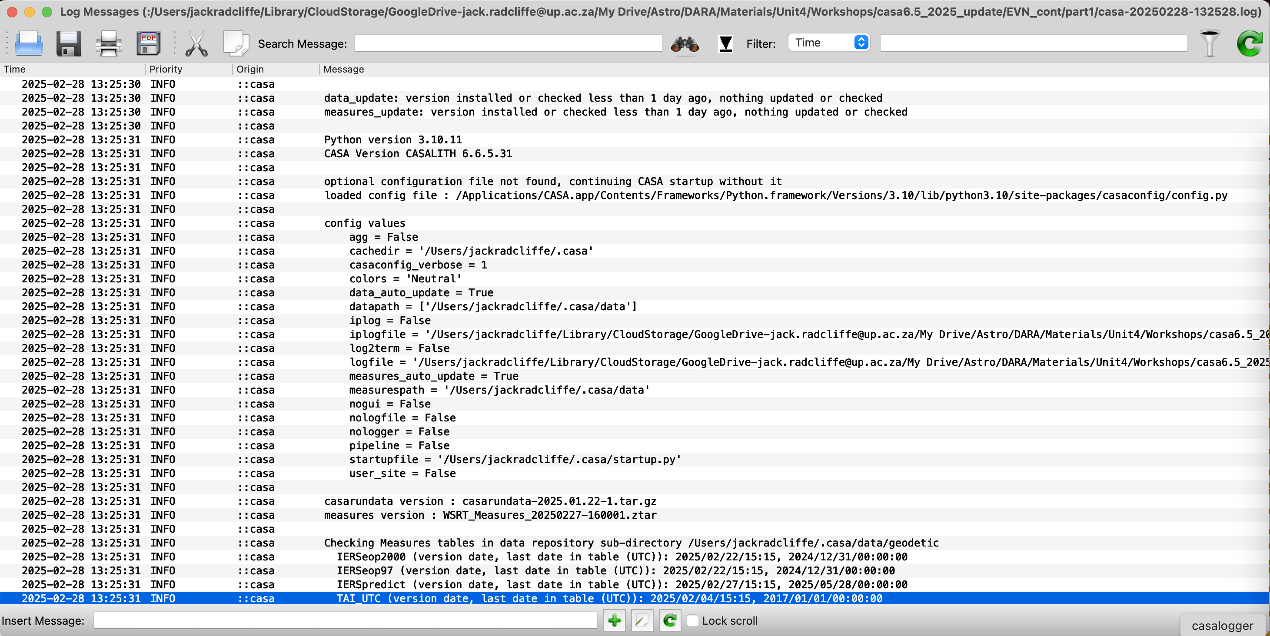Select the 'CASA Version CASALITH 6.6.5.31' row

(635, 154)
